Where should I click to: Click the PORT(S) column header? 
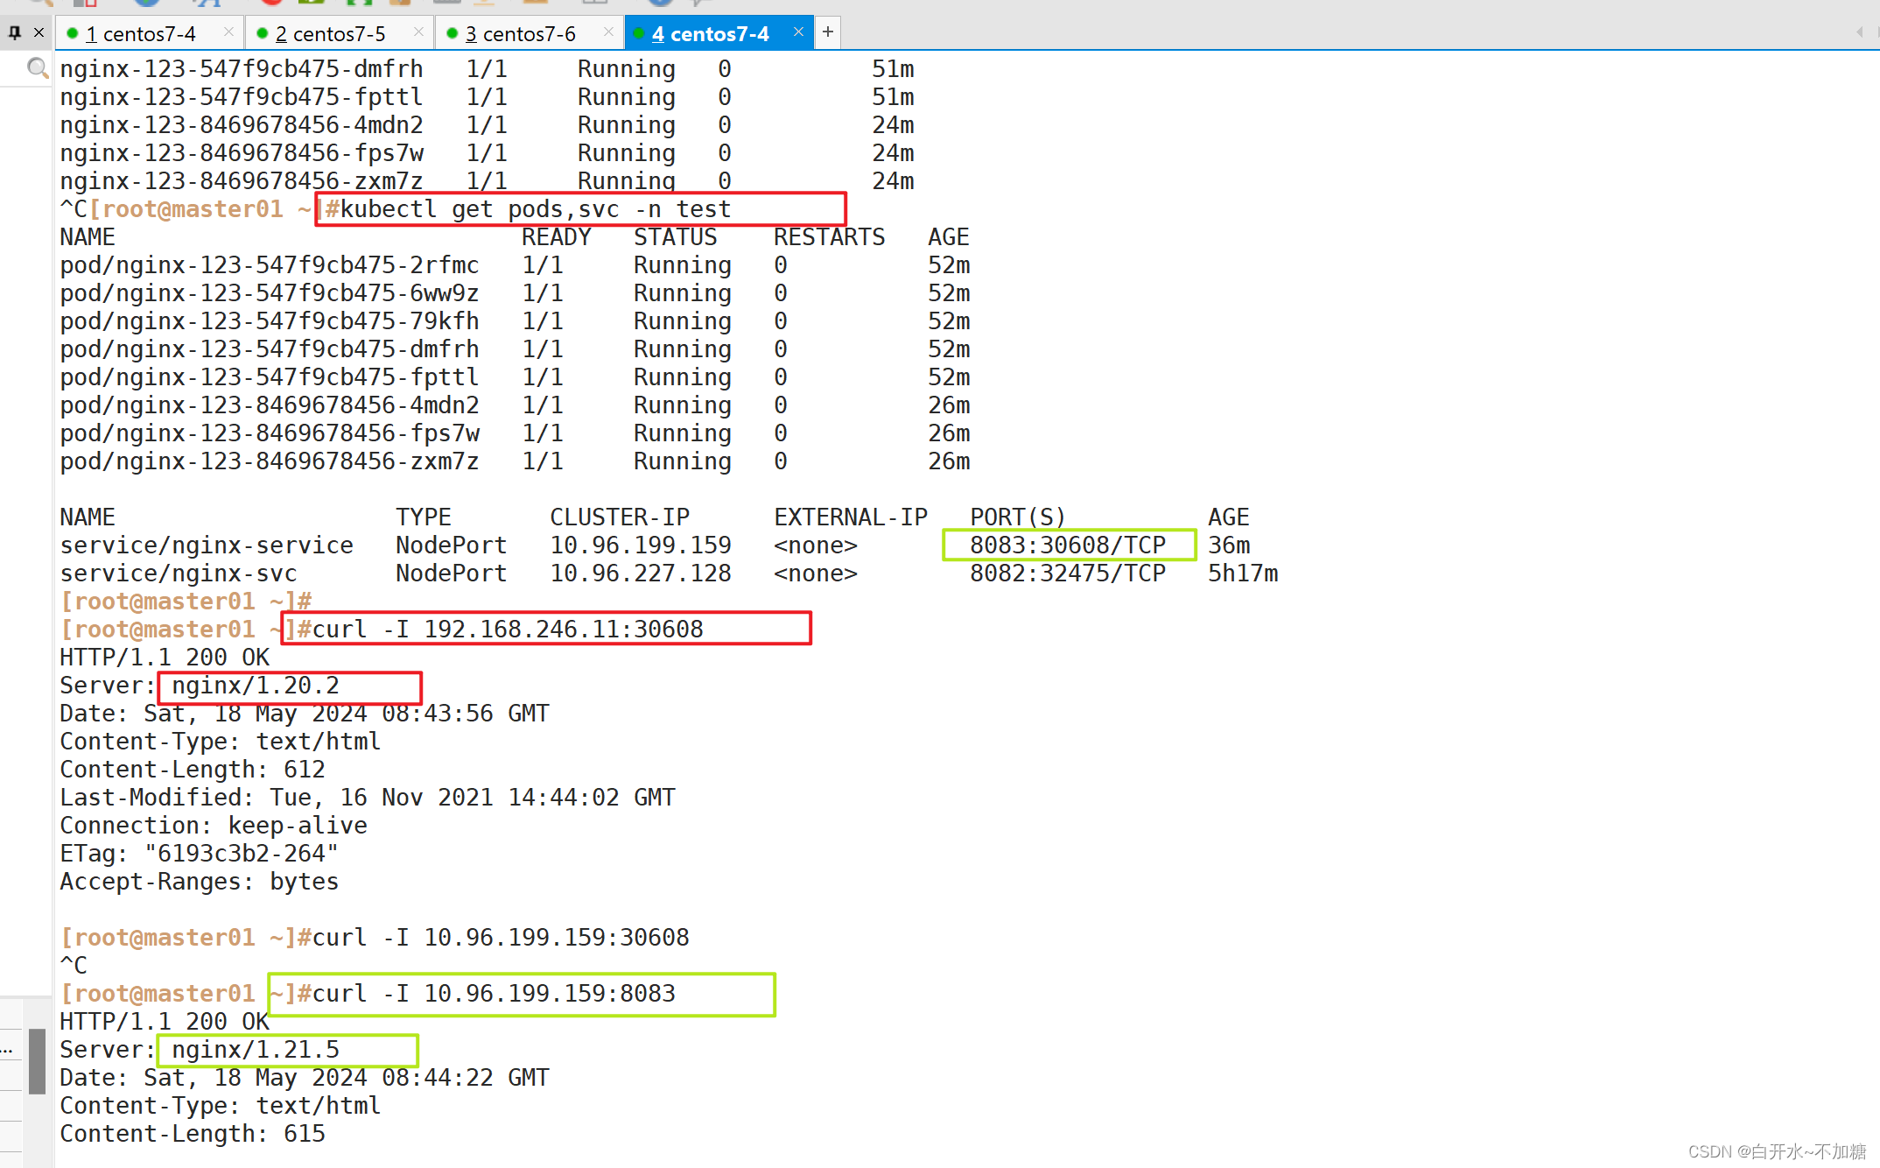[x=1019, y=517]
